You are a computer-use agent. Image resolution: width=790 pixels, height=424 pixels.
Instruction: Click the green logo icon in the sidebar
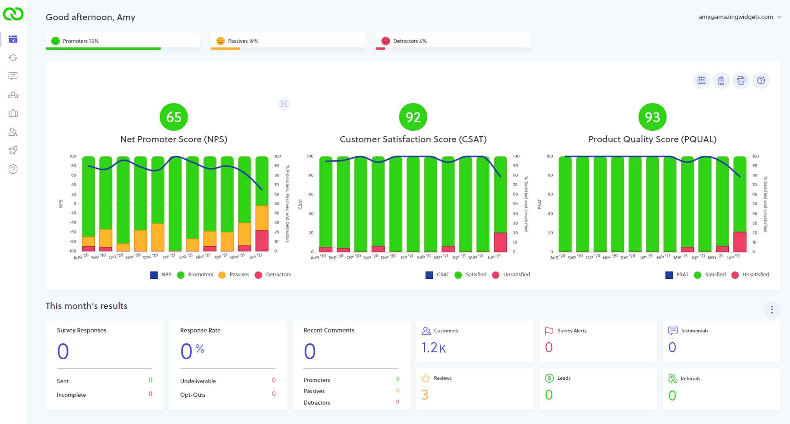point(13,14)
